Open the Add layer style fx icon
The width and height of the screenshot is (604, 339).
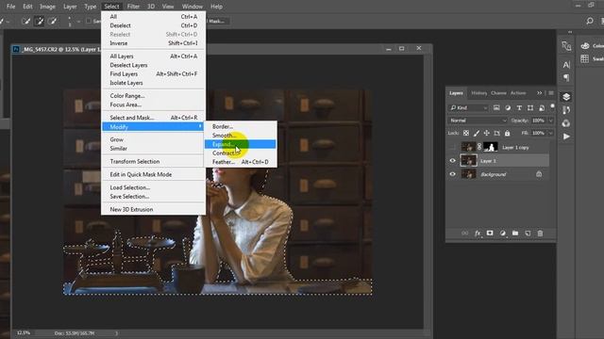478,234
